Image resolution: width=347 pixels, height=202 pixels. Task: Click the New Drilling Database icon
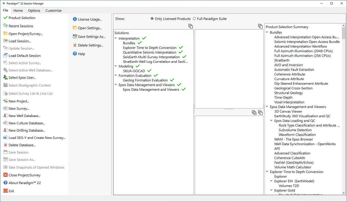5,130
